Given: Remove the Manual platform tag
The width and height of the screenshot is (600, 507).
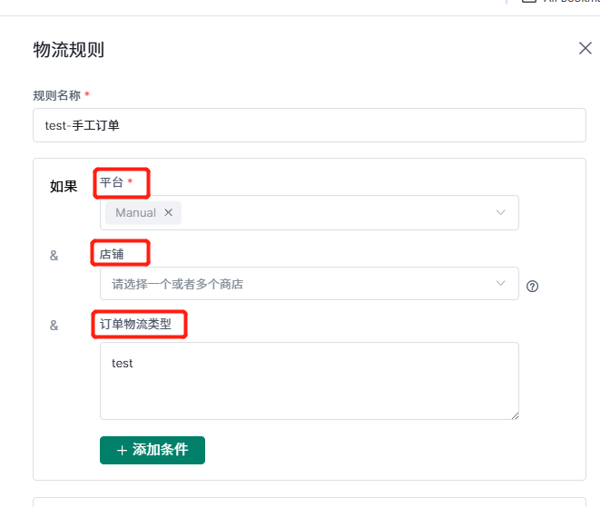Looking at the screenshot, I should [168, 212].
